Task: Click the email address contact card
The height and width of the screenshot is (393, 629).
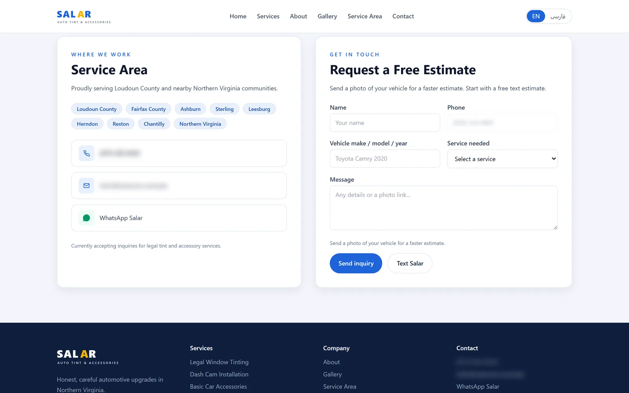Action: click(179, 185)
